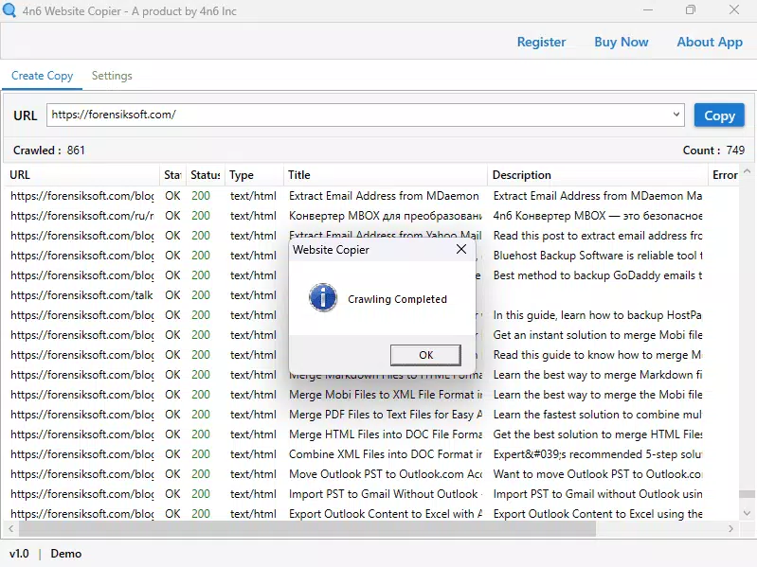The image size is (757, 567).
Task: Click the horizontal scrollbar left arrow
Action: click(10, 528)
